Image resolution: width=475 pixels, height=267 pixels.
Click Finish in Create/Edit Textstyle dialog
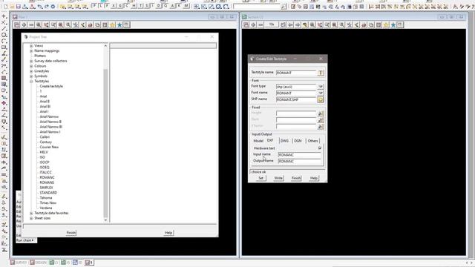(x=296, y=178)
